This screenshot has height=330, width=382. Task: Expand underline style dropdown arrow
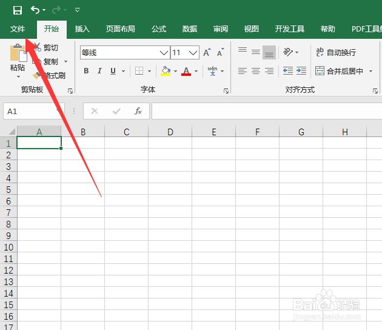(124, 71)
